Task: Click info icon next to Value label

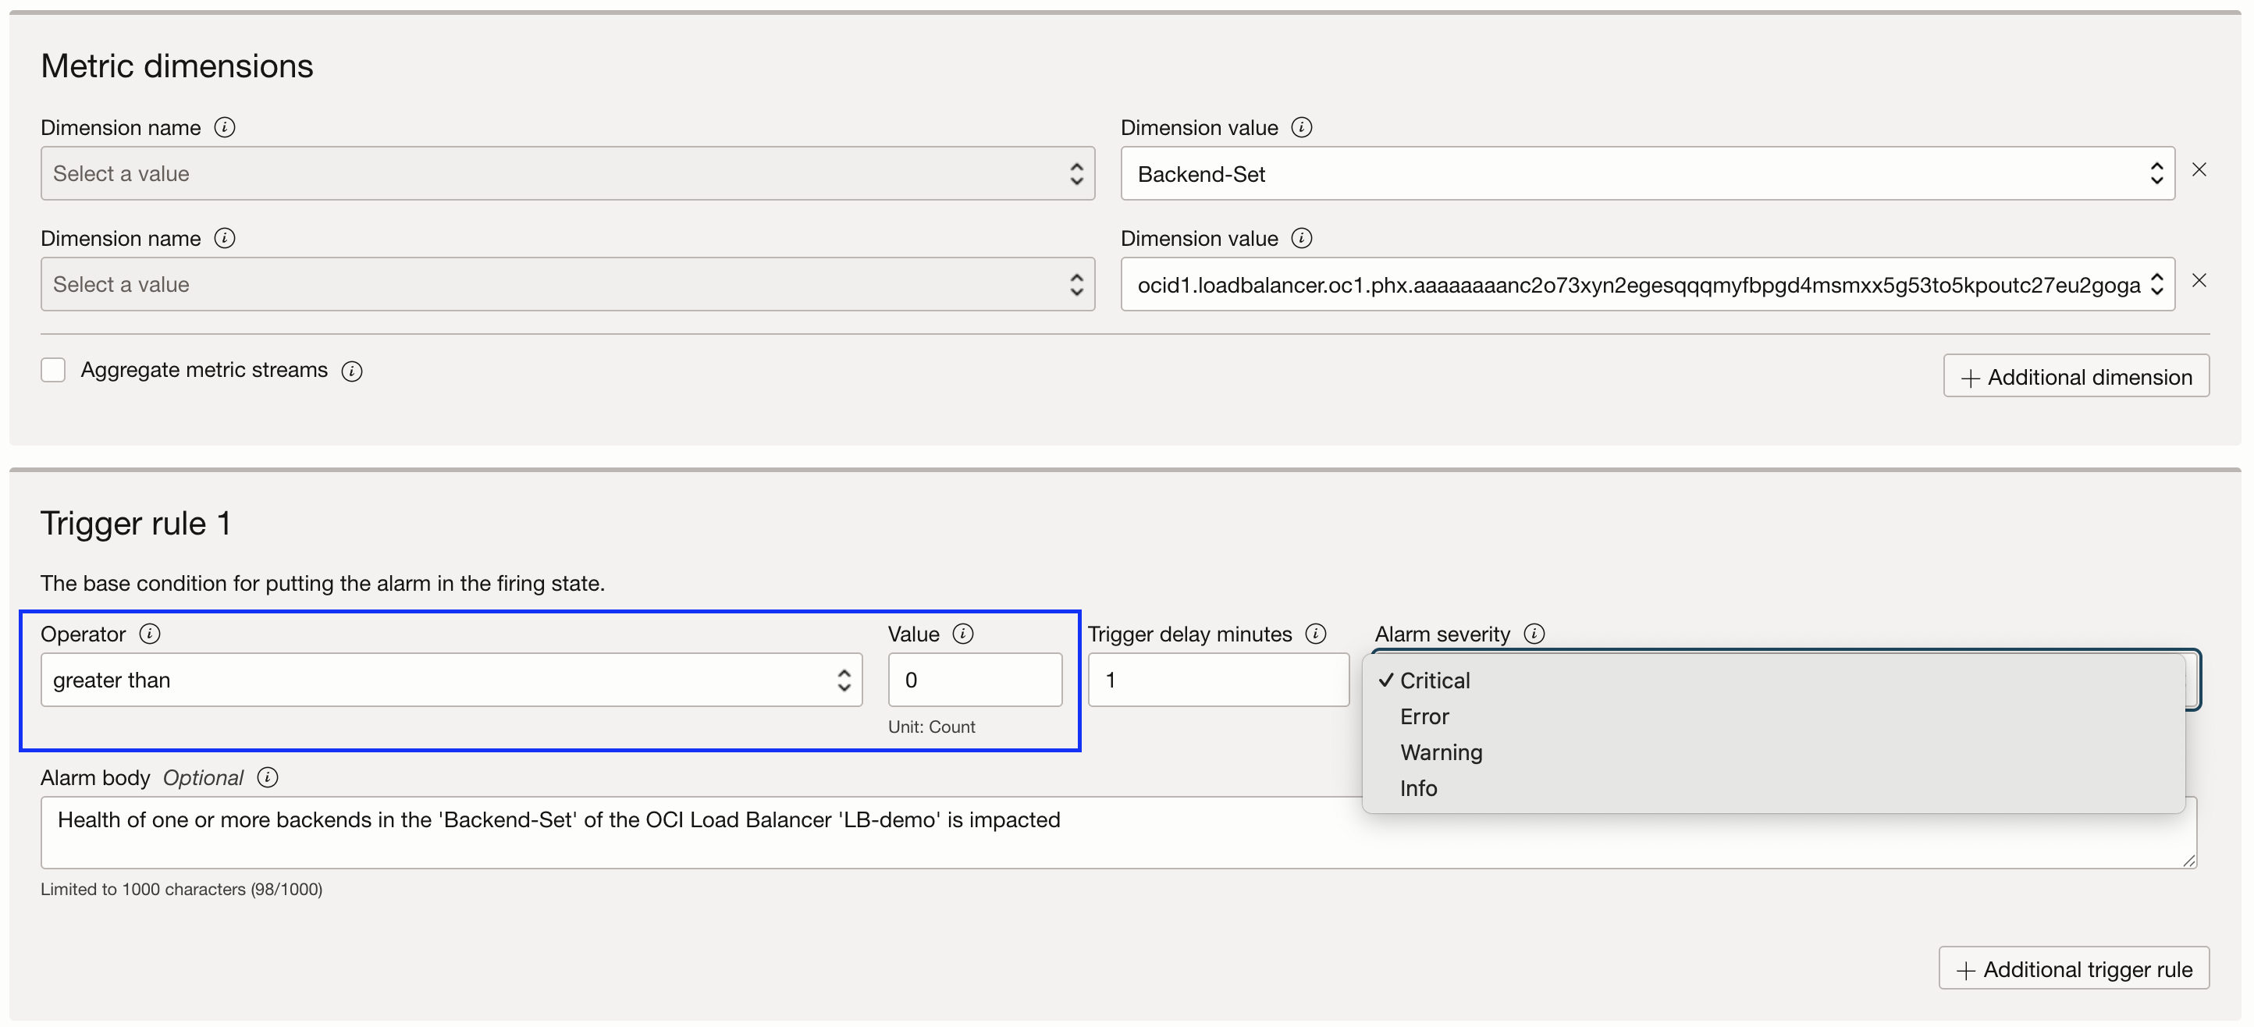Action: (x=962, y=634)
